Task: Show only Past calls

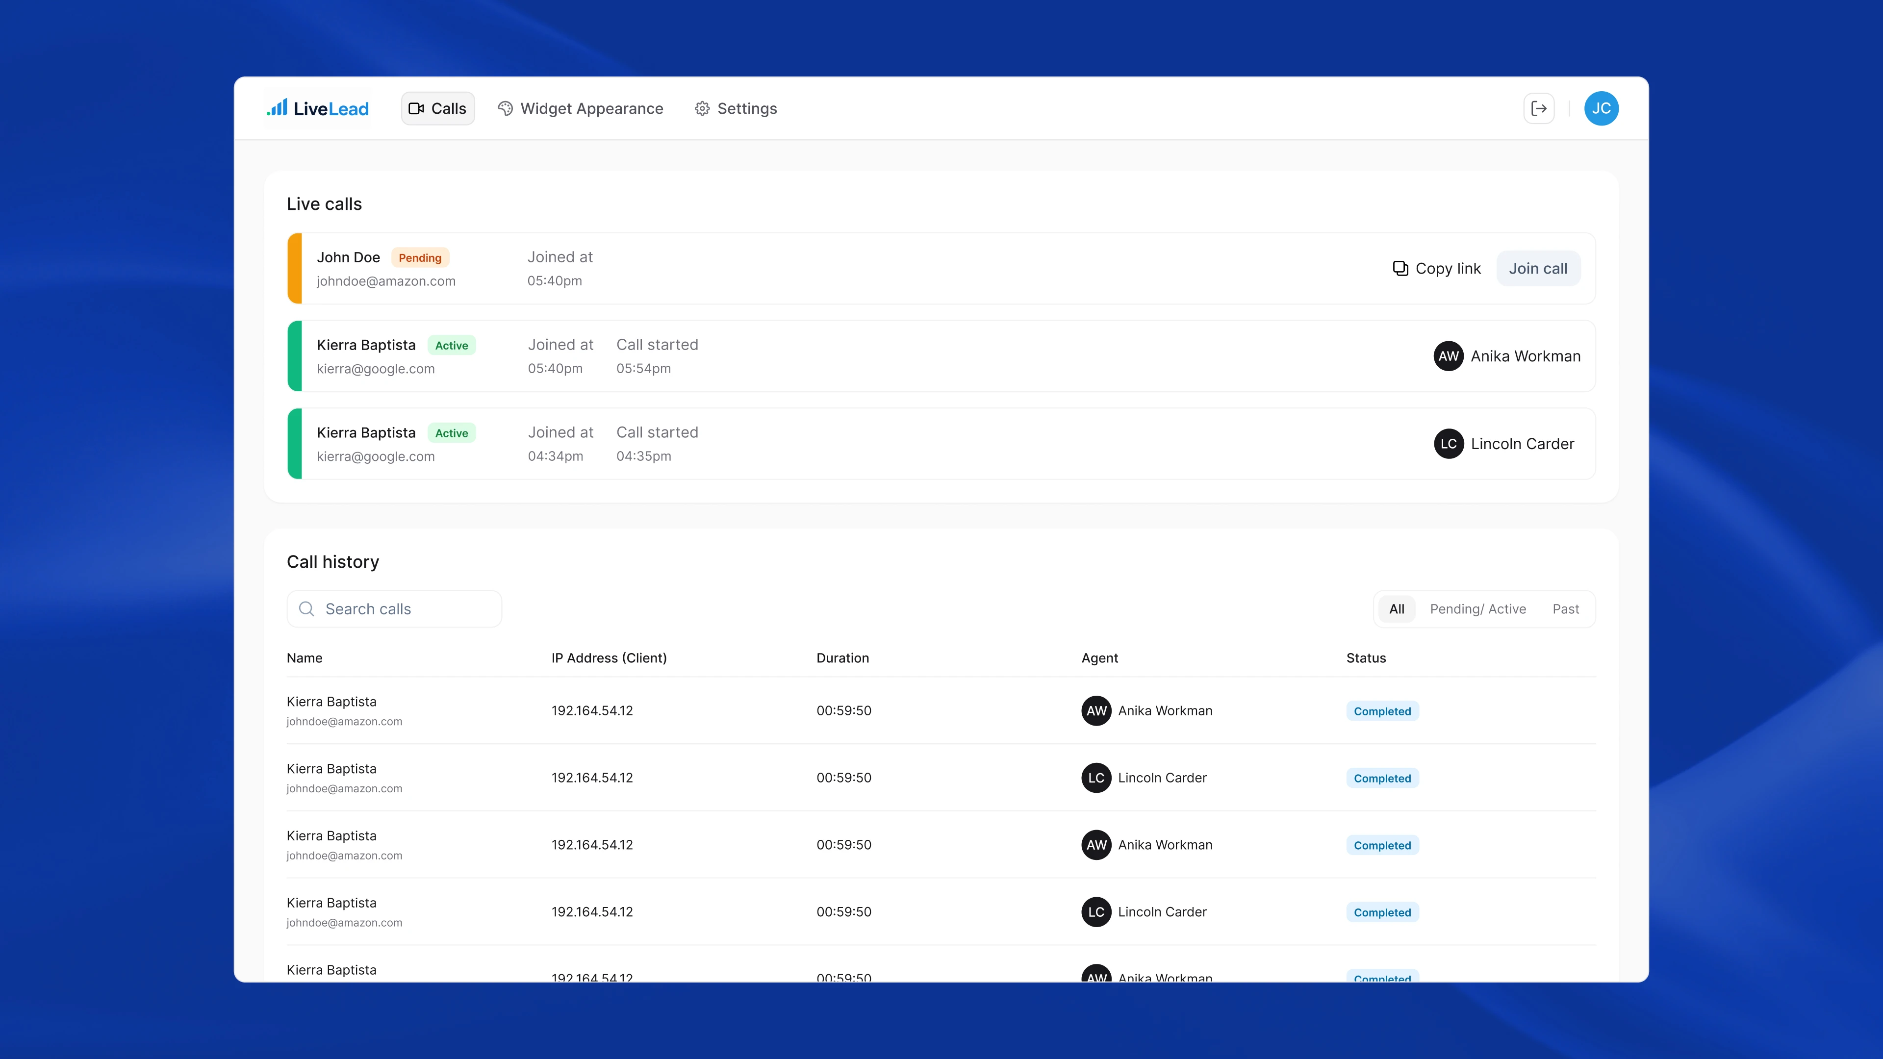Action: click(x=1565, y=609)
